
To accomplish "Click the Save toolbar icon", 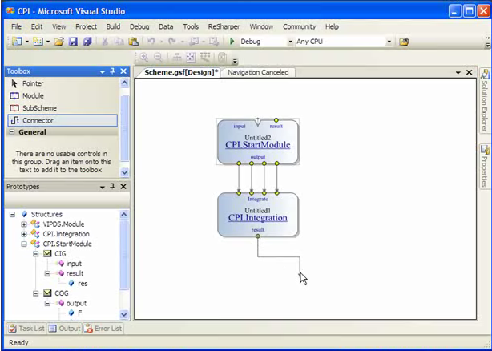I will click(73, 42).
